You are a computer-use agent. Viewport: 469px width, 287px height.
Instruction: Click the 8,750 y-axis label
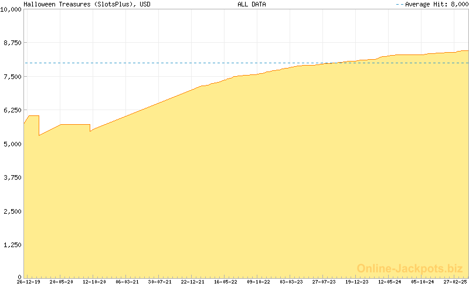click(x=13, y=43)
